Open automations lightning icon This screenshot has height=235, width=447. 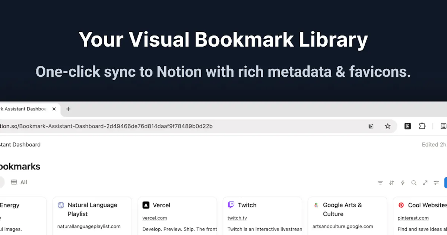403,183
